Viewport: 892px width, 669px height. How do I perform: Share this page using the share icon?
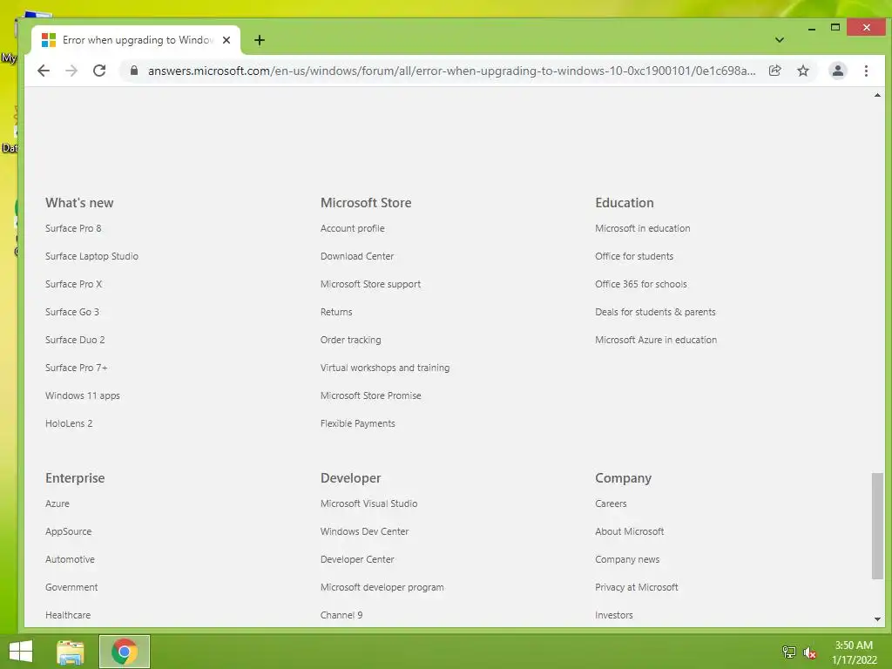coord(774,71)
